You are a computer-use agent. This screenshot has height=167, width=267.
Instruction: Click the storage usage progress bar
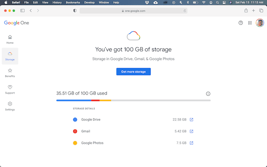click(133, 100)
